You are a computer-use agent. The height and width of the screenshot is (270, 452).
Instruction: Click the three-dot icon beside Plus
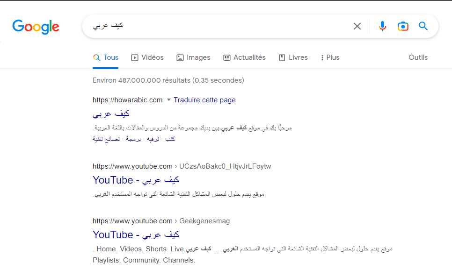point(322,58)
